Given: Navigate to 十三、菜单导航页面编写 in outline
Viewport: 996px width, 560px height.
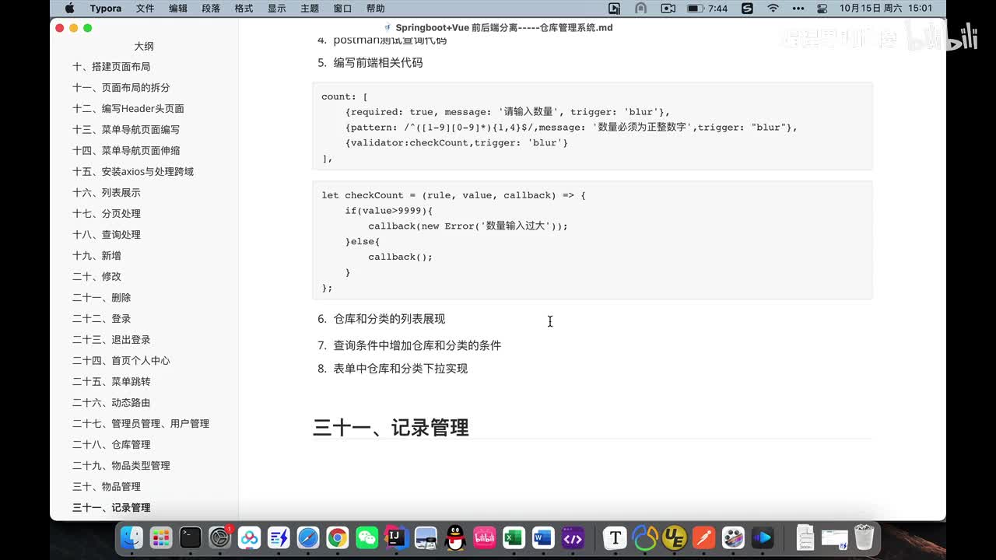Looking at the screenshot, I should [126, 130].
